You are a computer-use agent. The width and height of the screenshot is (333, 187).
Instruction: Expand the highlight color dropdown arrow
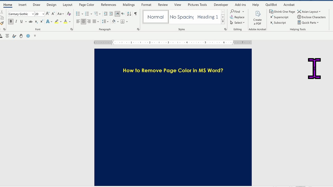(x=61, y=22)
